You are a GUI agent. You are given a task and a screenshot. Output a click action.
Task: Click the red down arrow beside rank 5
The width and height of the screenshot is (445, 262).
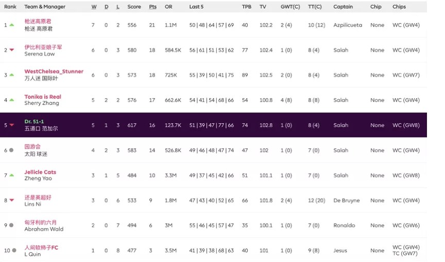point(11,125)
